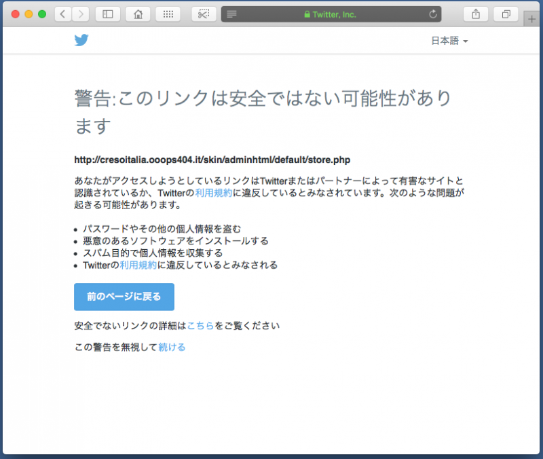The height and width of the screenshot is (459, 543).
Task: Go to the home page icon
Action: click(138, 14)
